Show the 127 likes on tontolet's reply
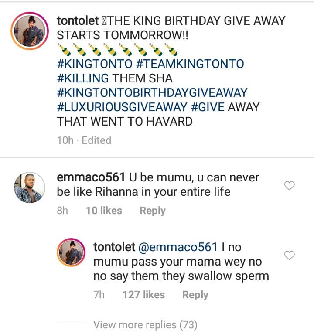This screenshot has width=314, height=334. pyautogui.click(x=143, y=295)
